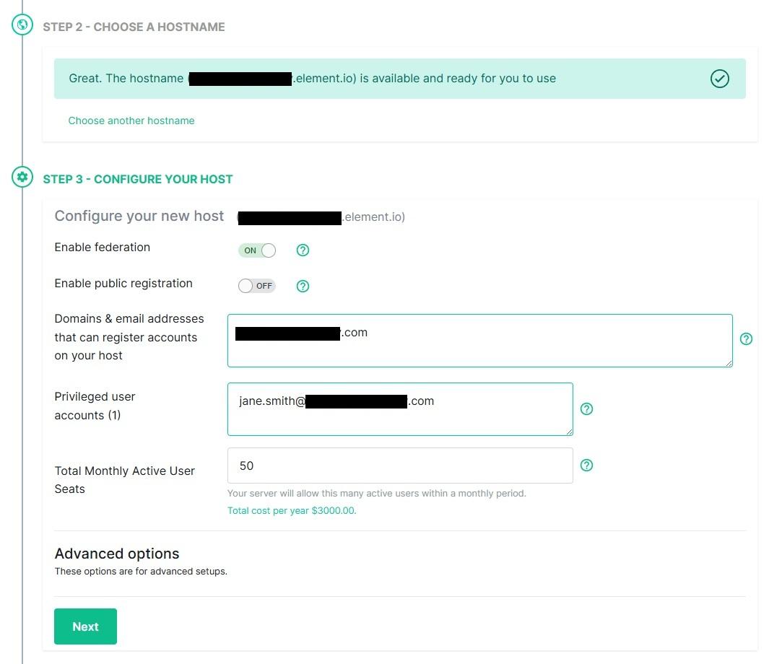The image size is (782, 664).
Task: Click the green hostname availability banner
Action: (x=400, y=79)
